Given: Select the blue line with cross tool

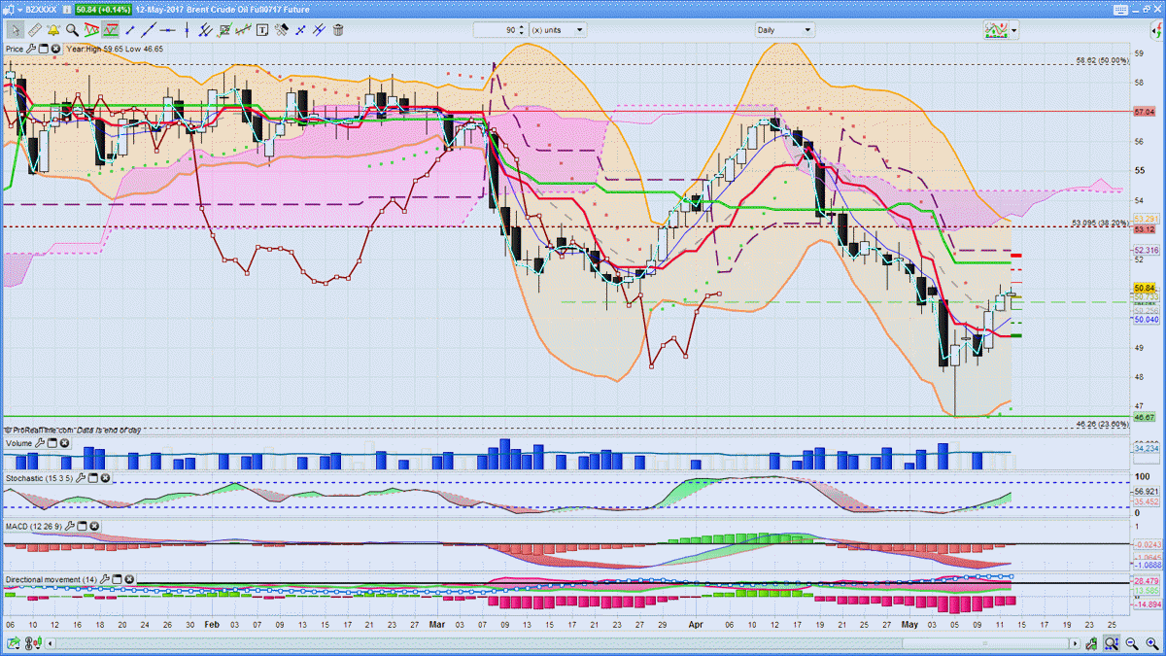Looking at the screenshot, I should 300,30.
